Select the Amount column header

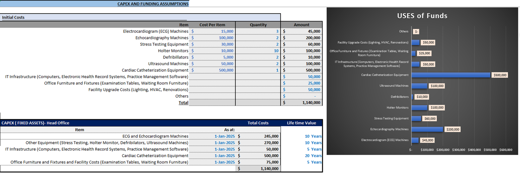tap(302, 25)
